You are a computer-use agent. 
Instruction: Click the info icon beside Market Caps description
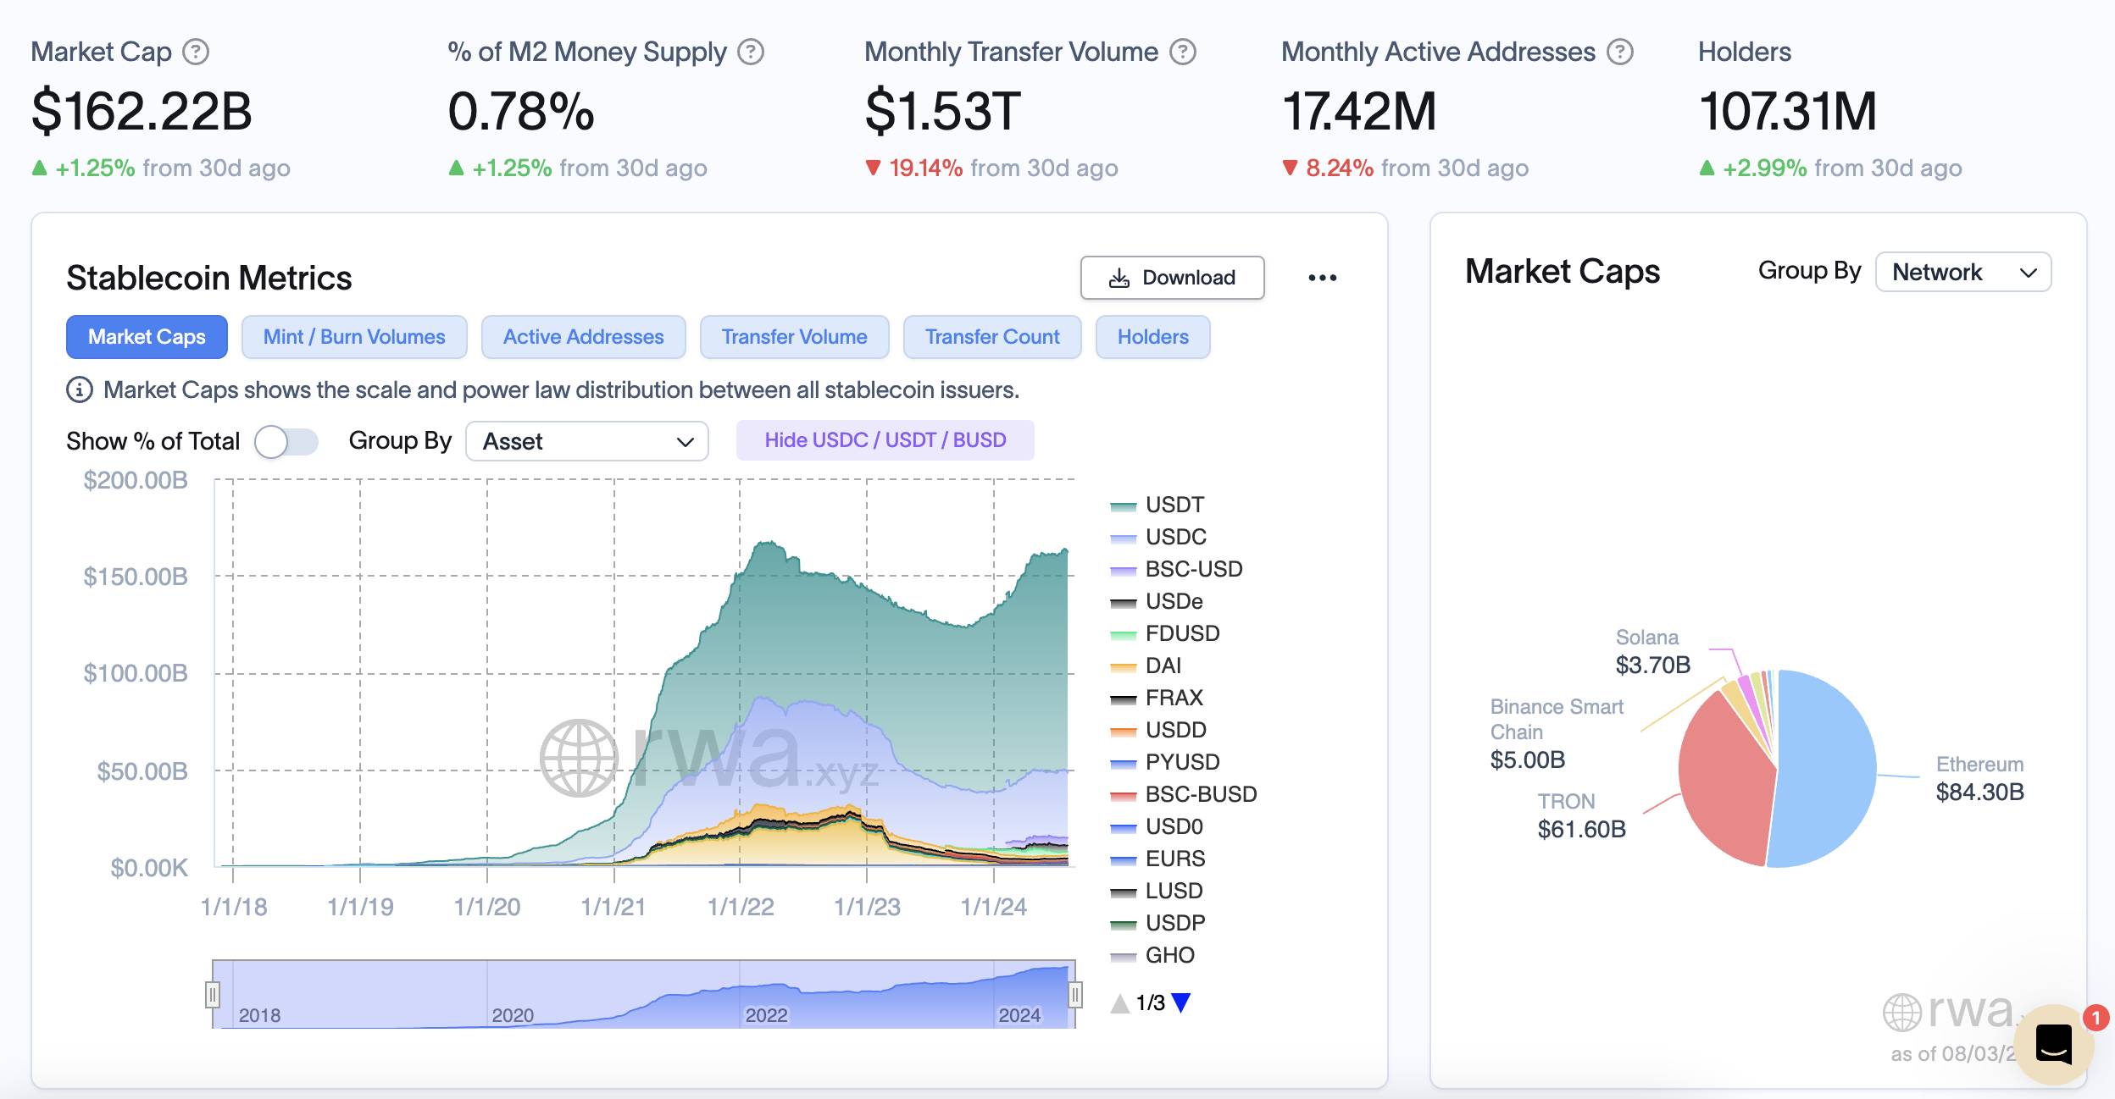click(x=80, y=389)
